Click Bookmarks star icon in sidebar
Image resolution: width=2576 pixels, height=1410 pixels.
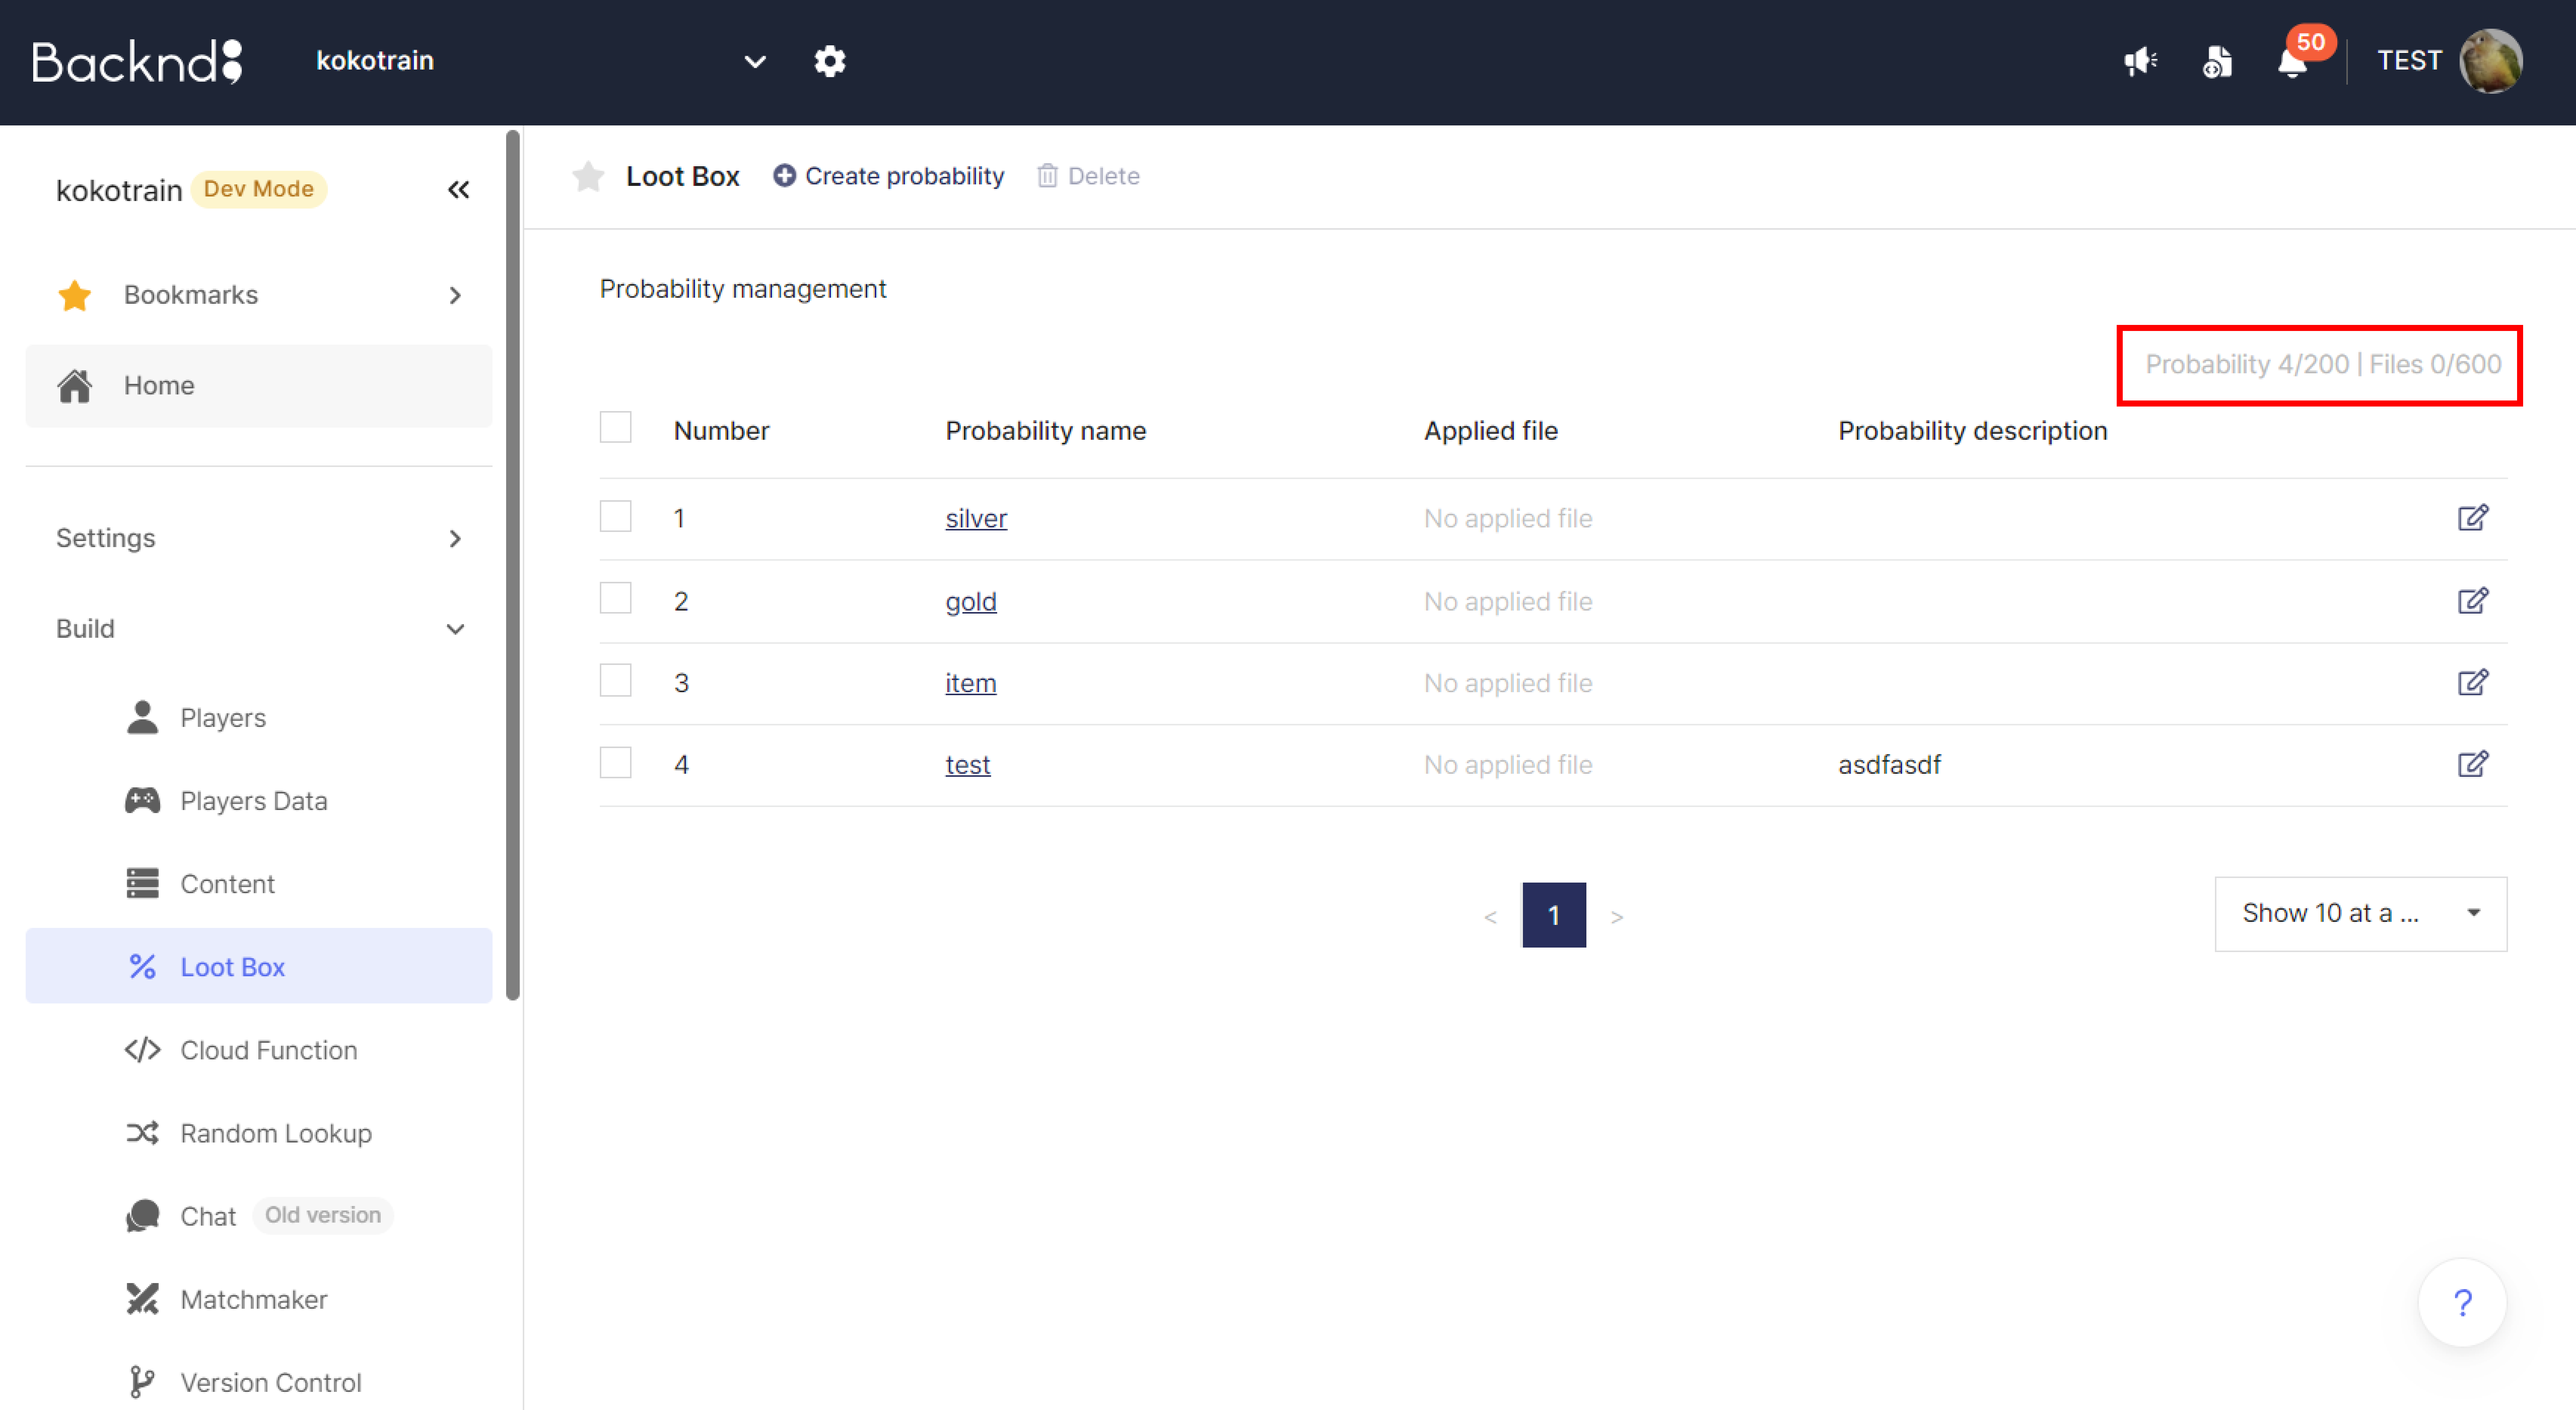click(75, 295)
